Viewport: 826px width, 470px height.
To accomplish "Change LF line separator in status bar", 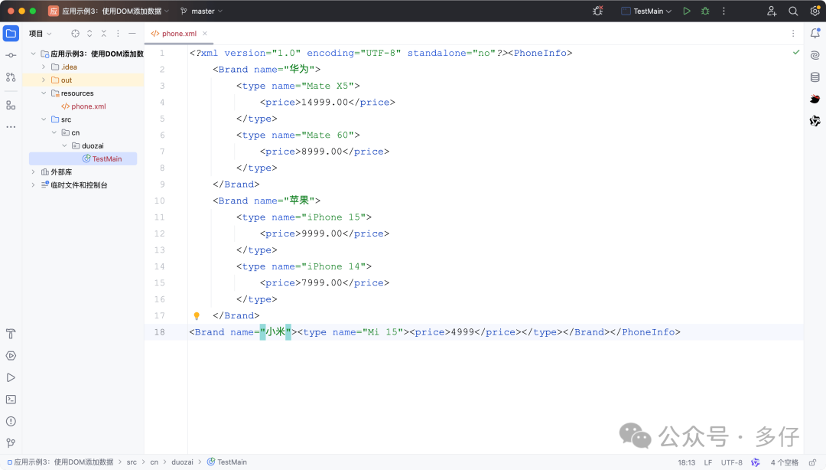I will [x=708, y=462].
